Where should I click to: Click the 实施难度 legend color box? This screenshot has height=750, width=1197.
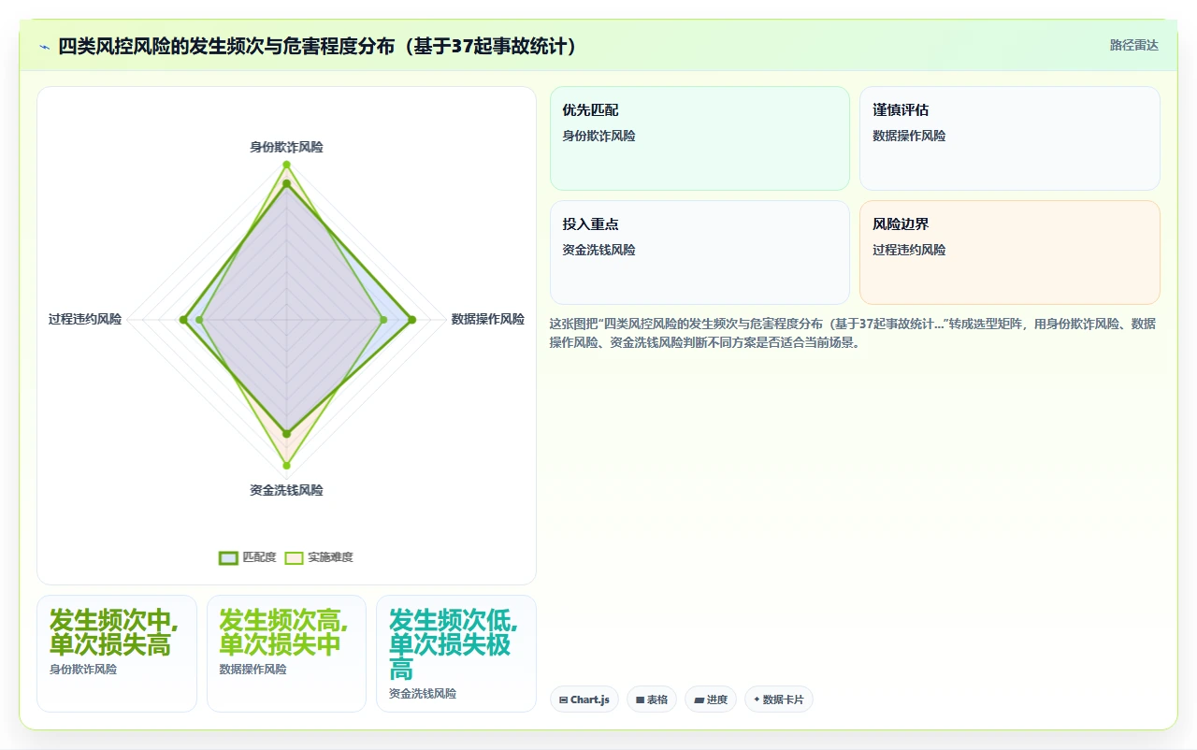coord(294,557)
